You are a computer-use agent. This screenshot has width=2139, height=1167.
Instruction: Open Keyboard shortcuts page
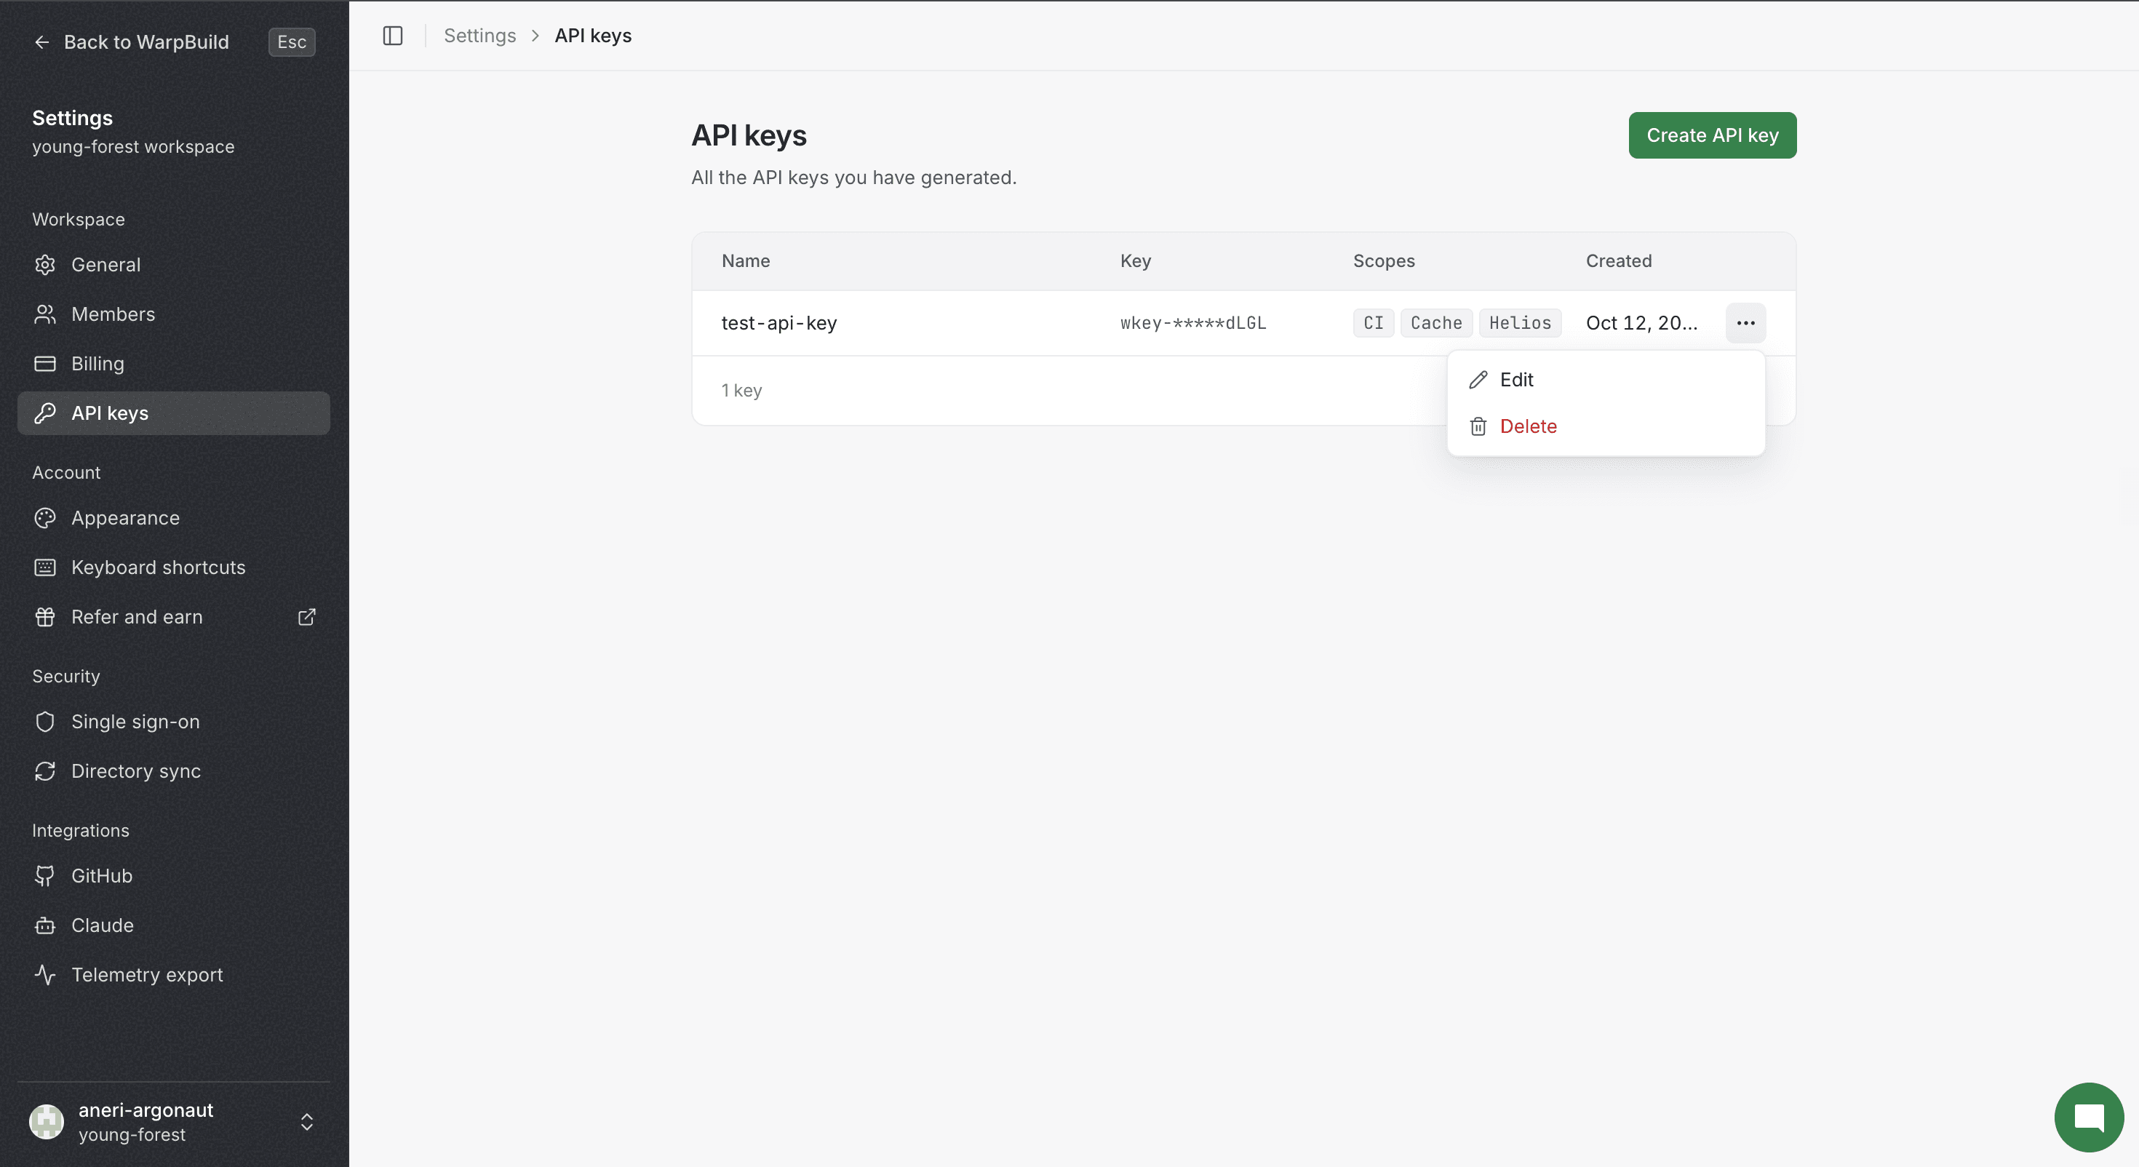pyautogui.click(x=174, y=567)
